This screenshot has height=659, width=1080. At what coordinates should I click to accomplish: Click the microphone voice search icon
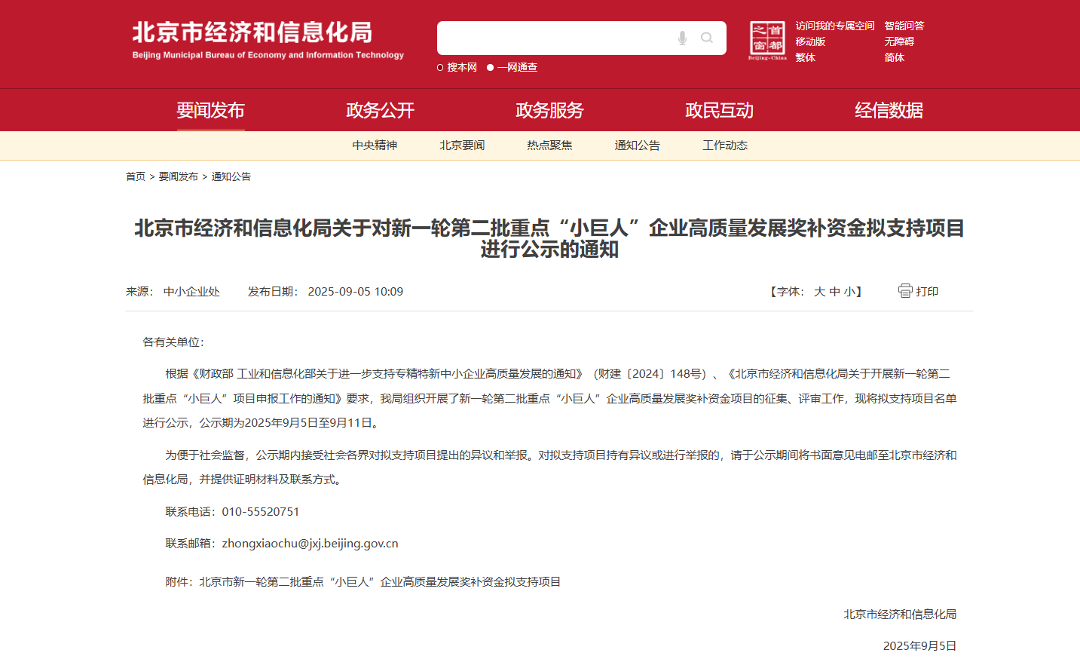pos(682,38)
